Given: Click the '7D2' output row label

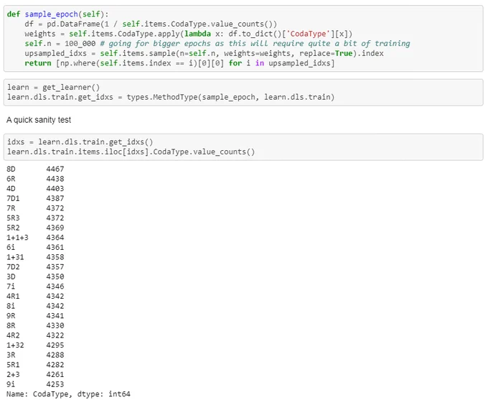Looking at the screenshot, I should click(13, 267).
